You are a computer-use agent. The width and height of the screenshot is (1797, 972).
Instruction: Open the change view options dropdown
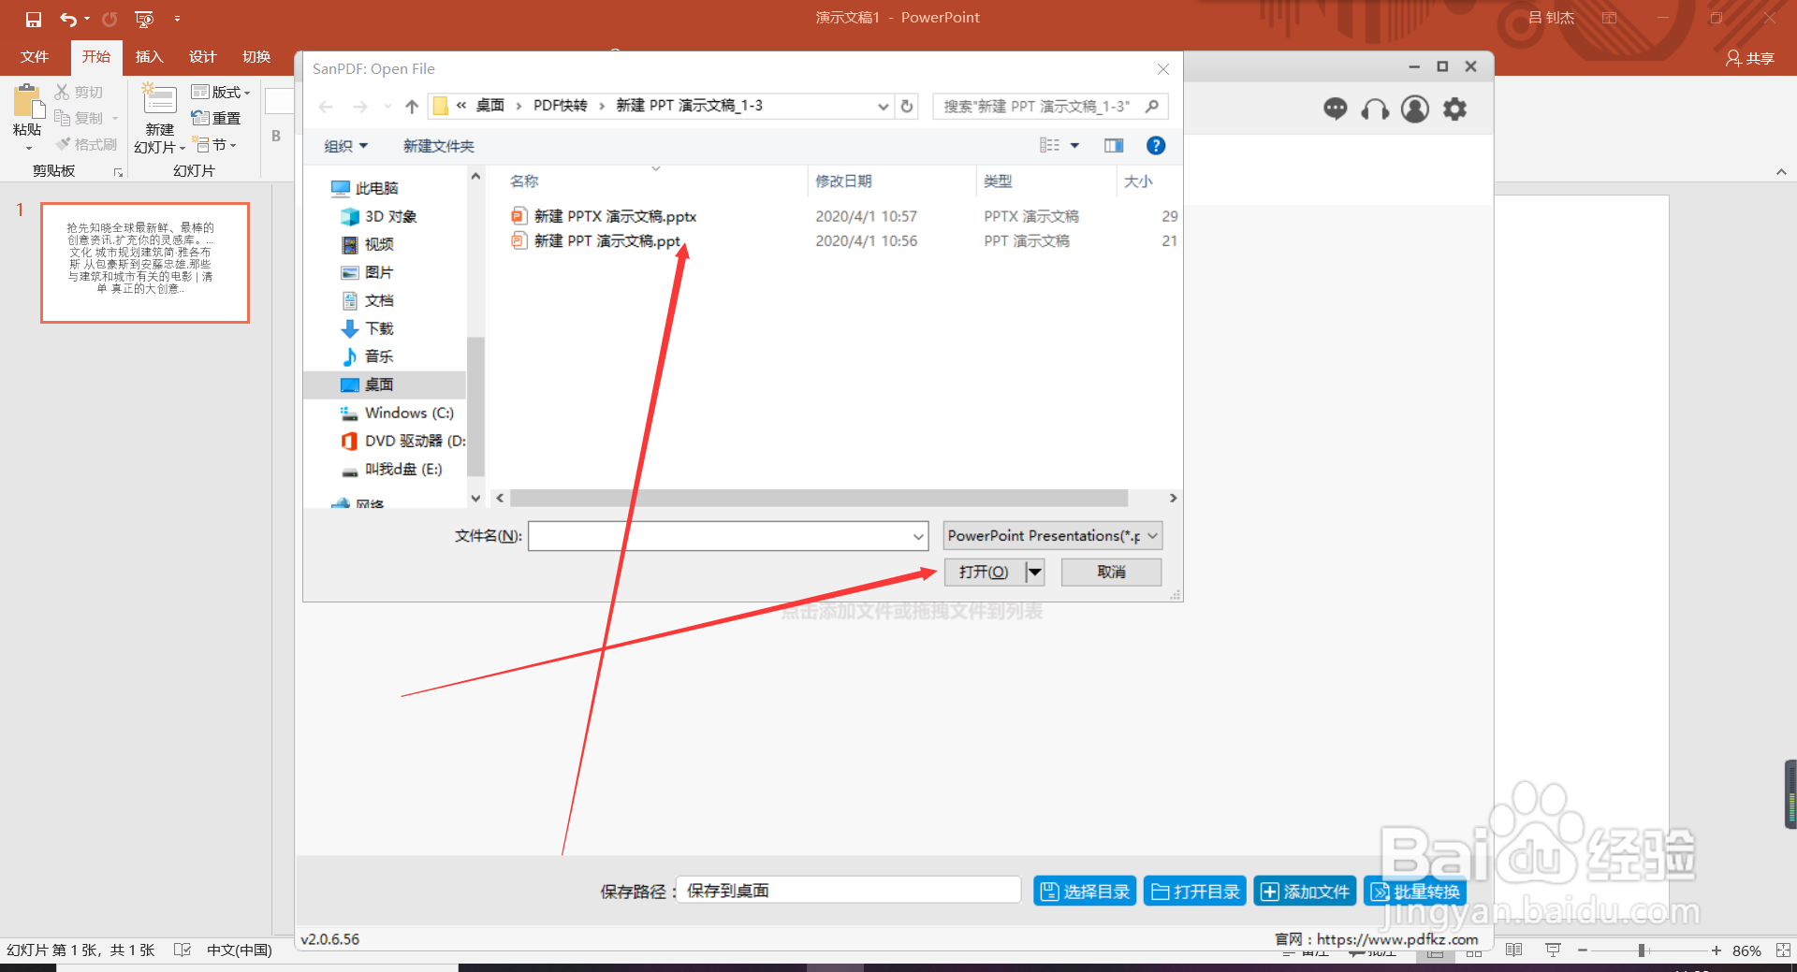click(x=1074, y=146)
